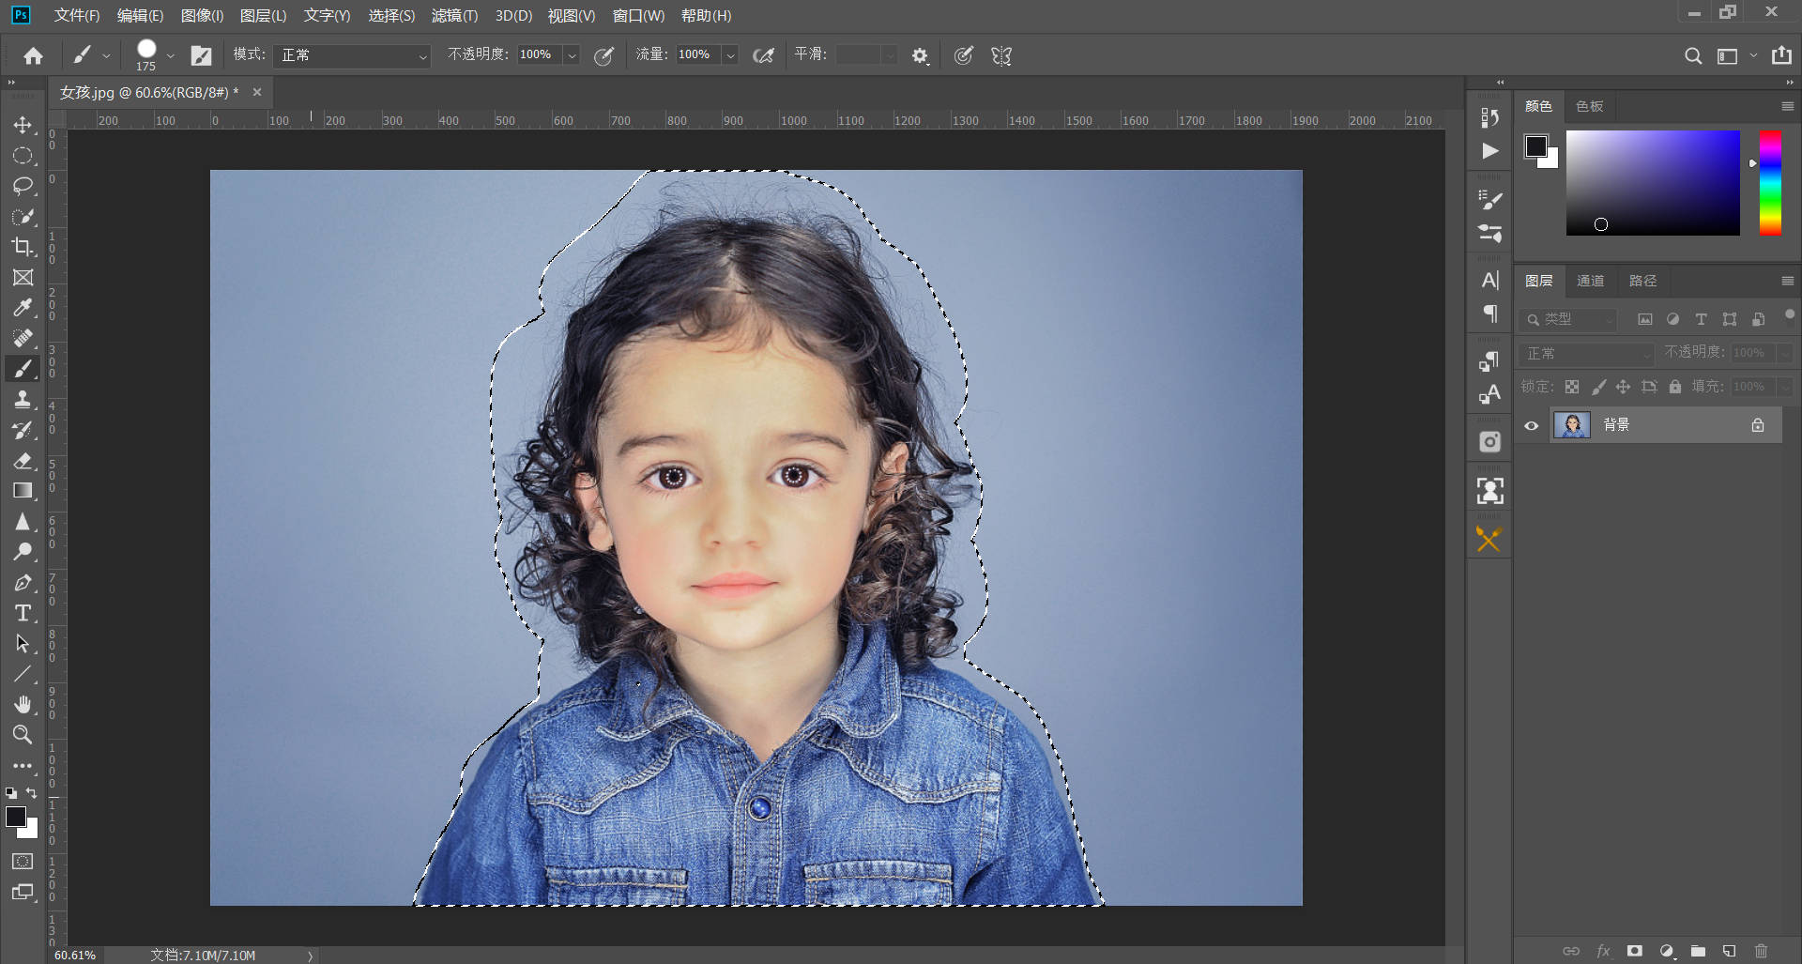Toggle layer filter on/off switch

pos(1790,315)
